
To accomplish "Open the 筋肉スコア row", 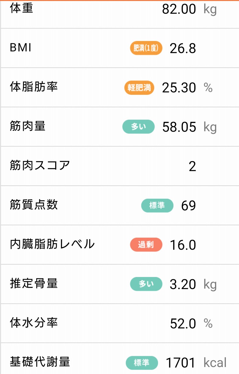I will click(x=120, y=166).
